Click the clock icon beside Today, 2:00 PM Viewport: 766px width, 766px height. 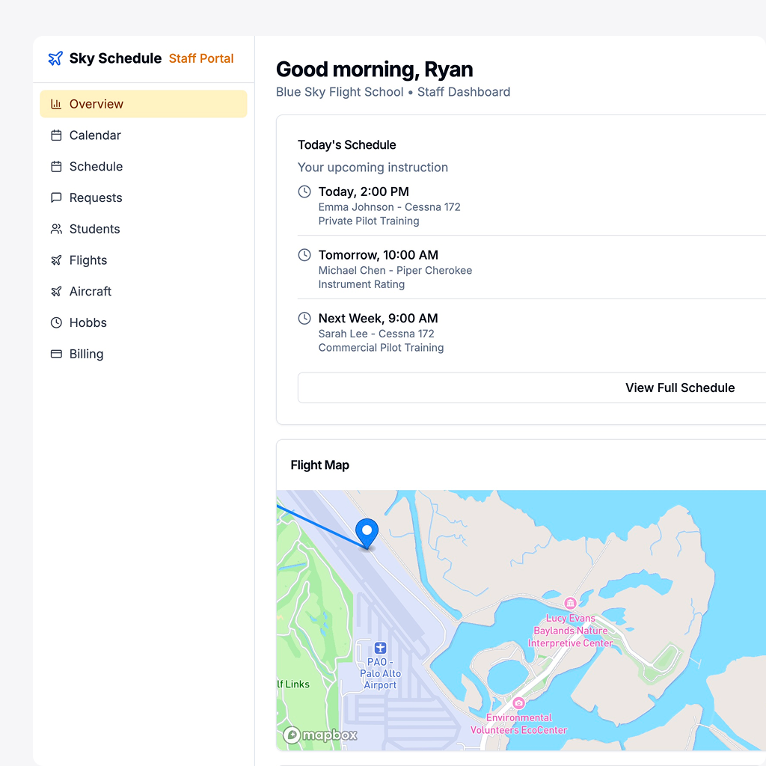tap(304, 191)
